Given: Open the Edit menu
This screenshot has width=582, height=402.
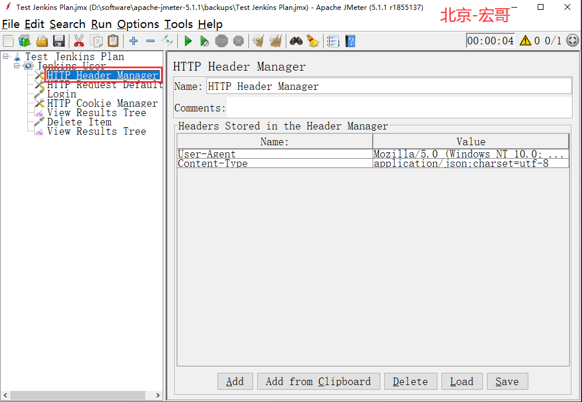Looking at the screenshot, I should point(34,24).
